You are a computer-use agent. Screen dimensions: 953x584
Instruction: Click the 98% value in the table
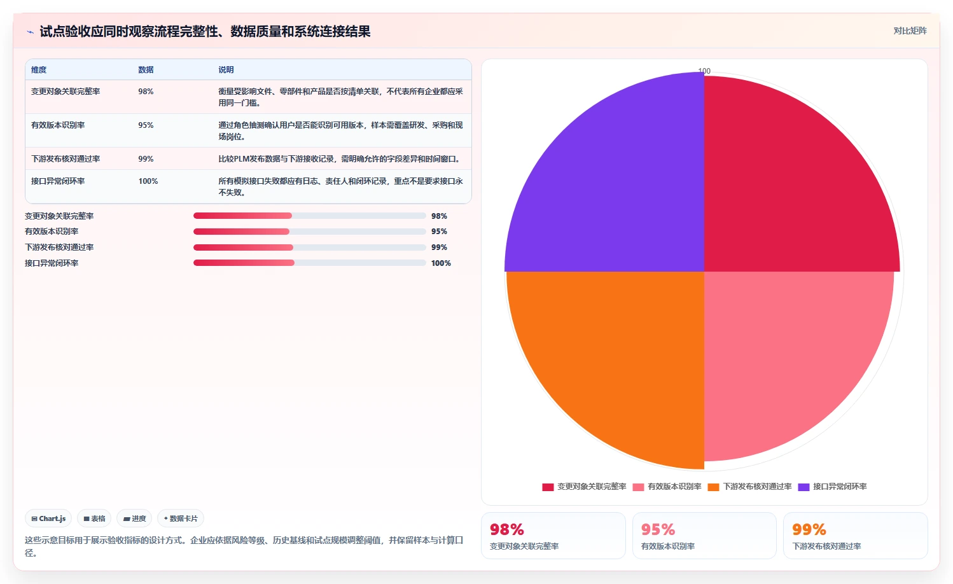pos(146,92)
